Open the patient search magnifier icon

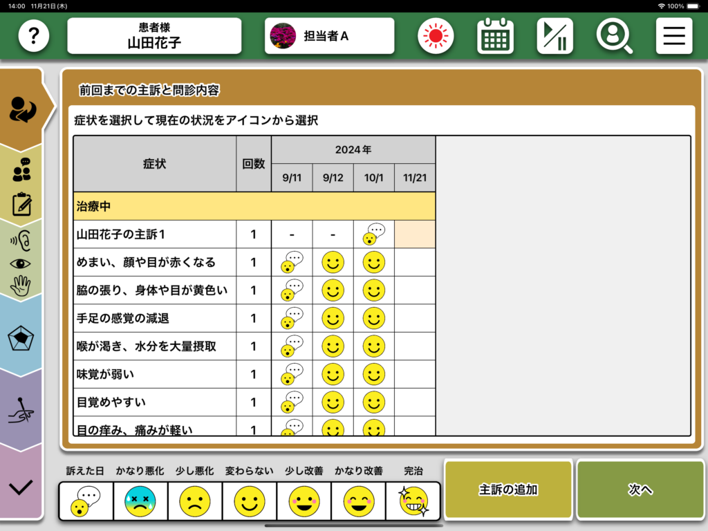pos(614,36)
